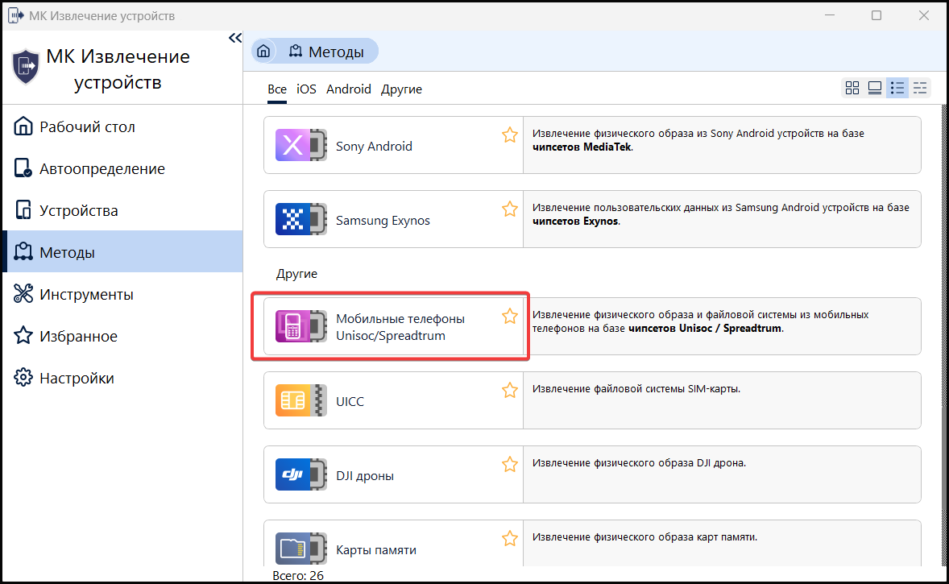This screenshot has width=949, height=584.
Task: Click the SIM-карты description text
Action: [x=636, y=388]
